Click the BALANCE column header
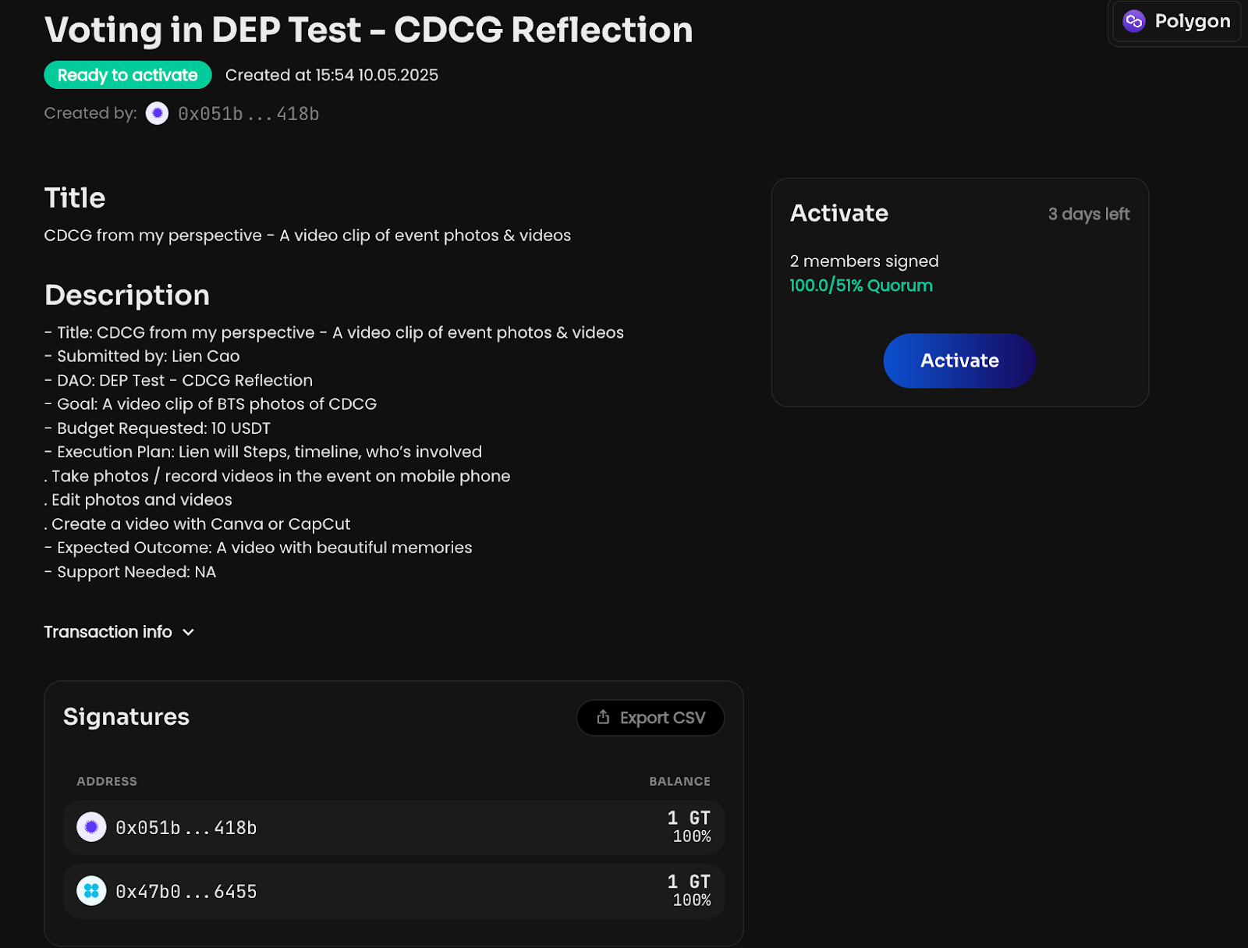 tap(679, 781)
